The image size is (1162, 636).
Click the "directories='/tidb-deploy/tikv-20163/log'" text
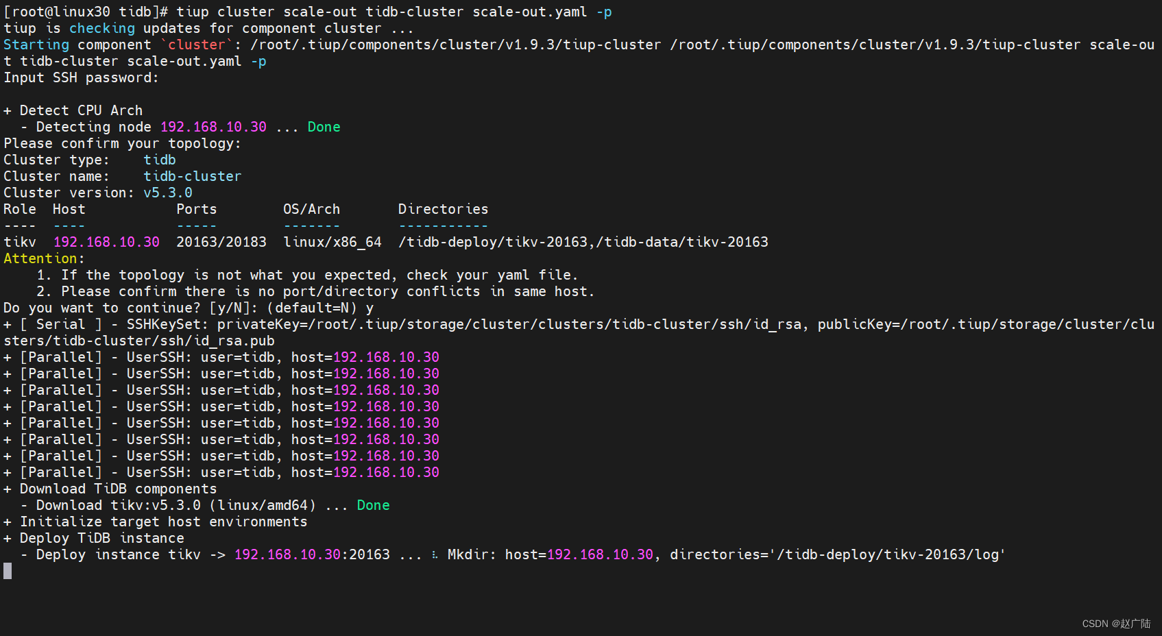click(837, 554)
